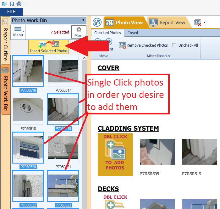
Task: Pin the Photo Work Bin panel
Action: 83,20
